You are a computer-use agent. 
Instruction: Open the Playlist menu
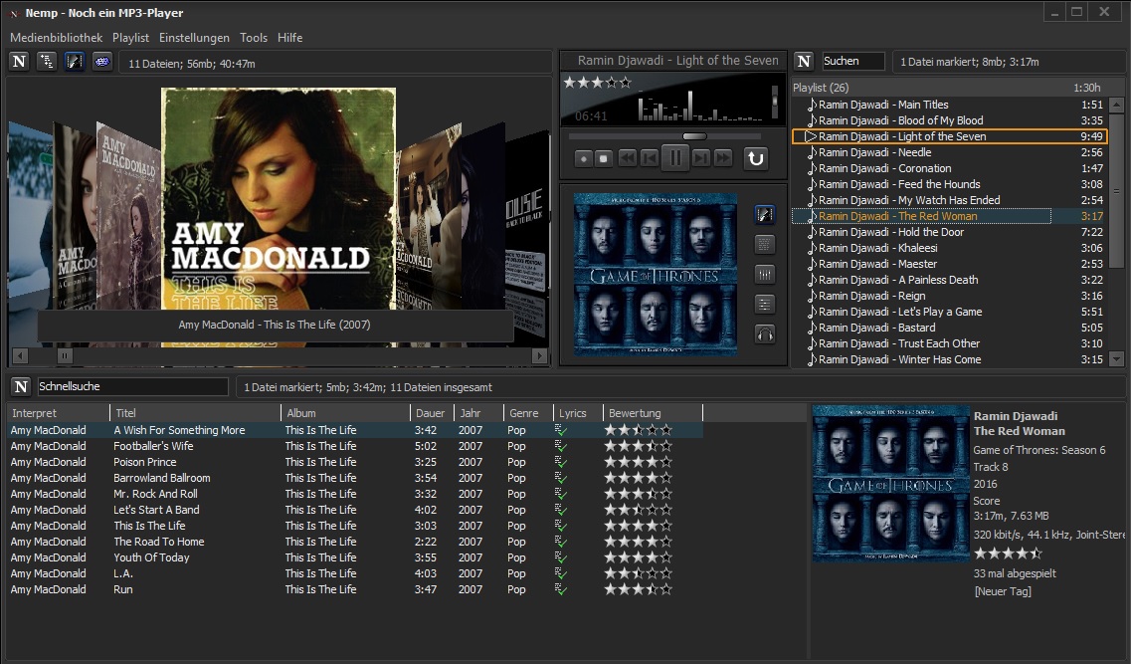(130, 38)
